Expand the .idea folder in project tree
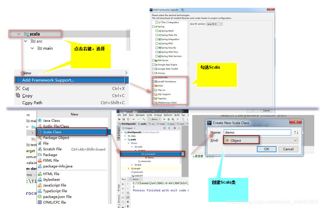This screenshot has width=321, height=208. (x=125, y=136)
